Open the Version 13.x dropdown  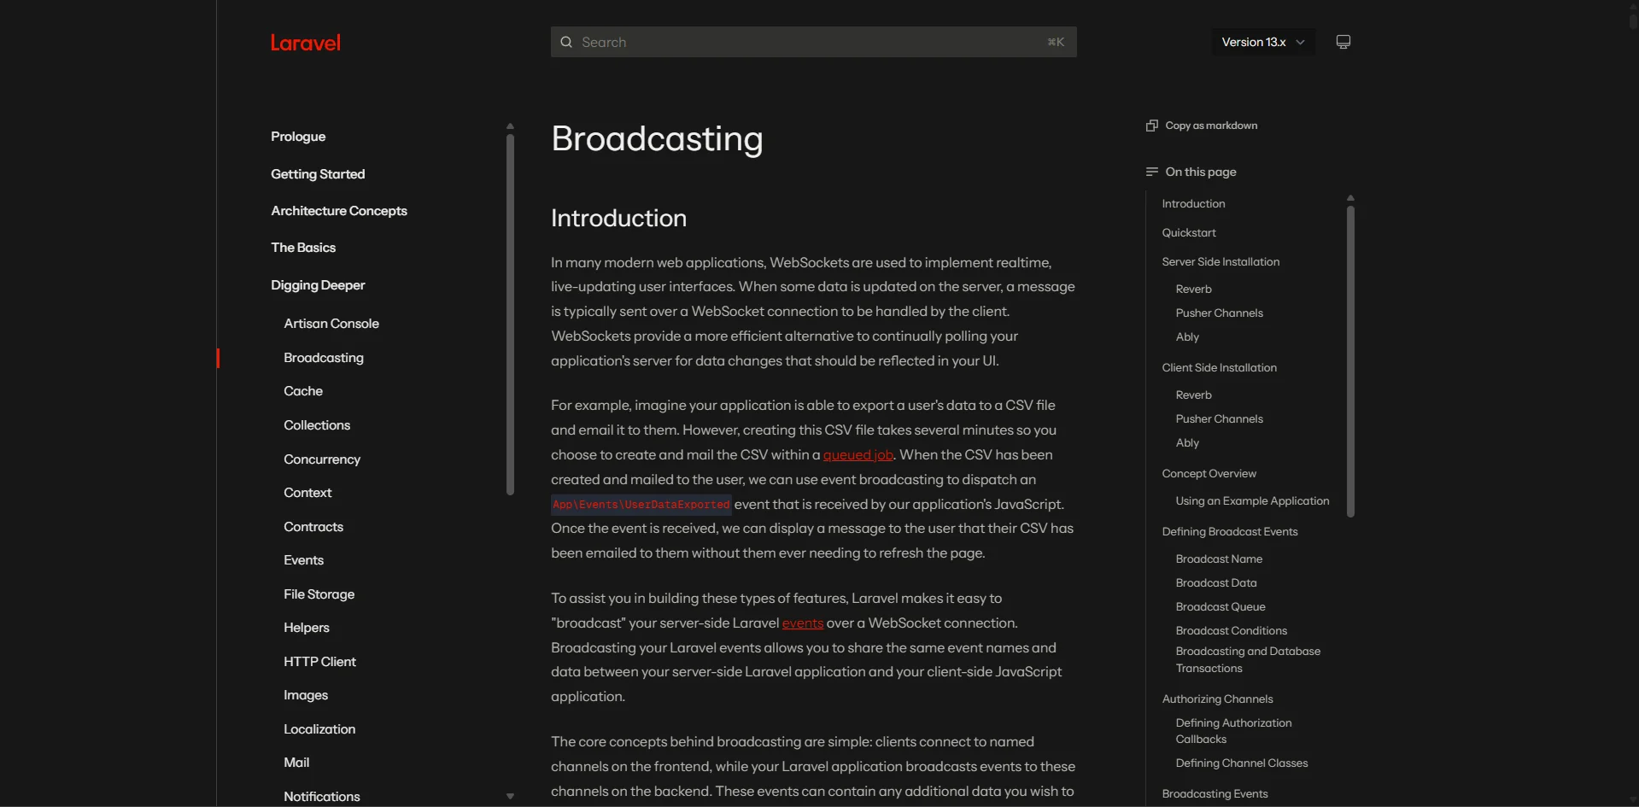click(1263, 42)
